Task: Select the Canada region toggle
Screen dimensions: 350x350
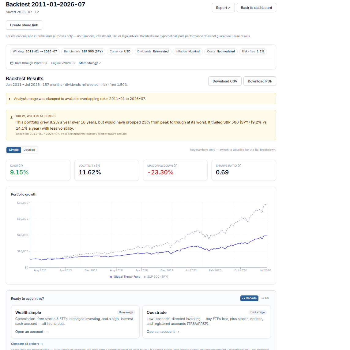Action: tap(249, 298)
